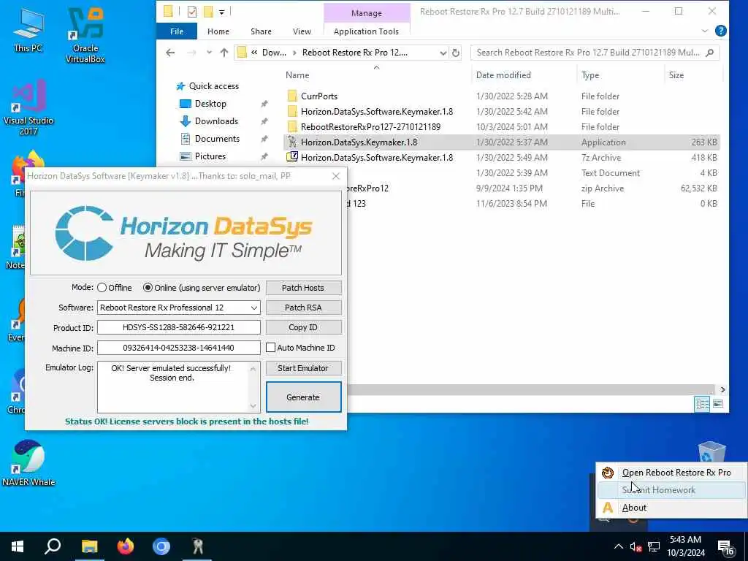The width and height of the screenshot is (748, 561).
Task: Open the Share ribbon tab
Action: pyautogui.click(x=261, y=31)
